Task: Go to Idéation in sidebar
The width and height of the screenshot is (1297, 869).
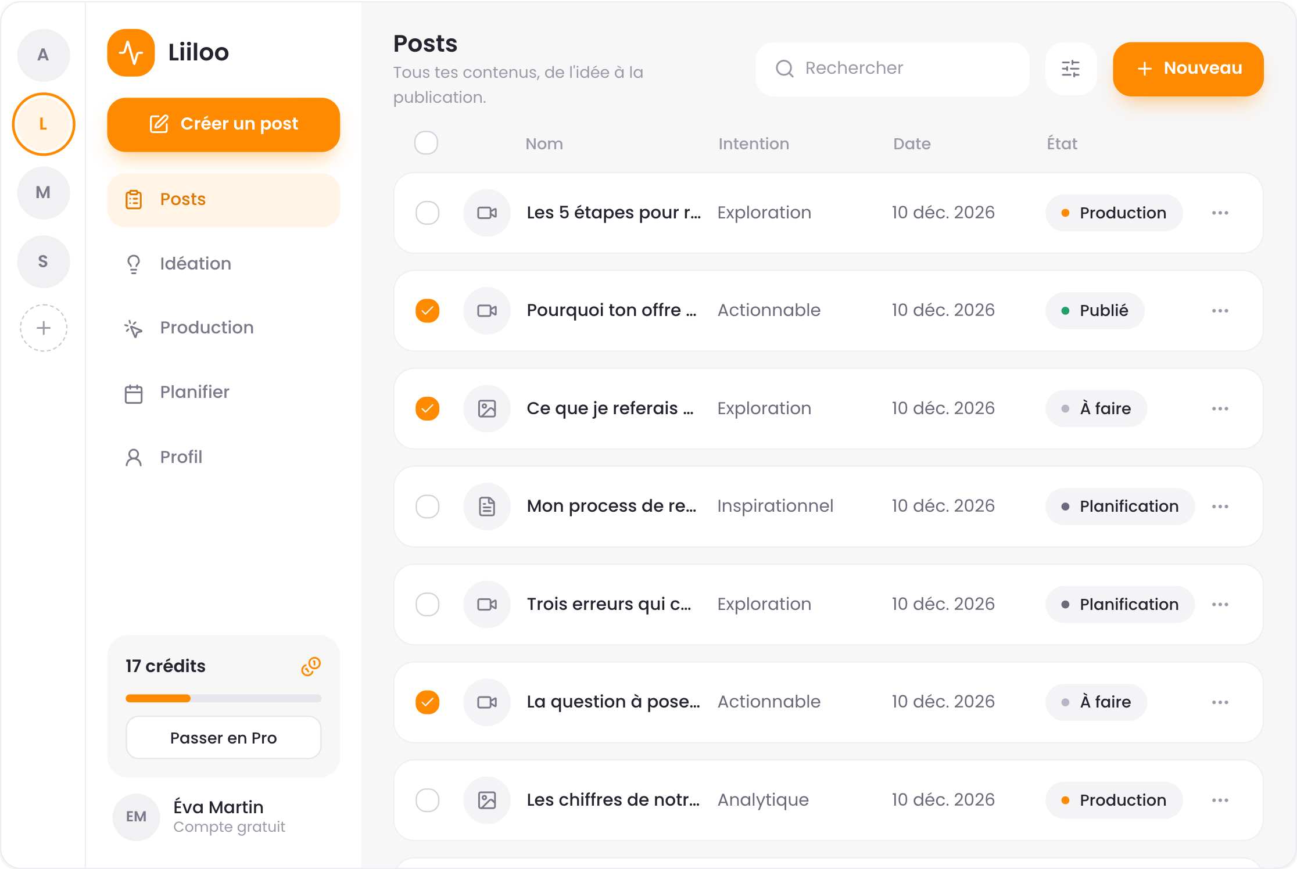Action: coord(224,264)
